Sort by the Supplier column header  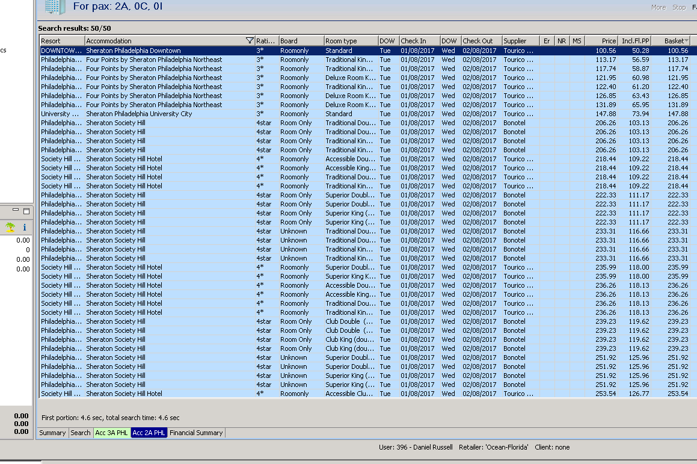521,40
